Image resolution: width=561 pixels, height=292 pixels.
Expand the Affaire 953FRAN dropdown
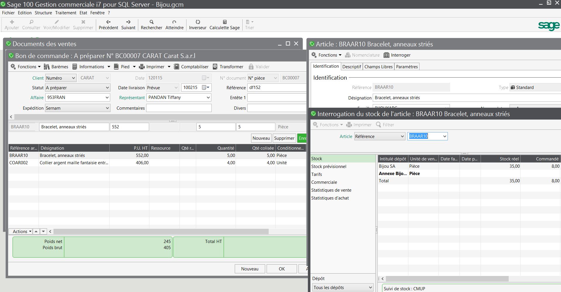point(77,97)
